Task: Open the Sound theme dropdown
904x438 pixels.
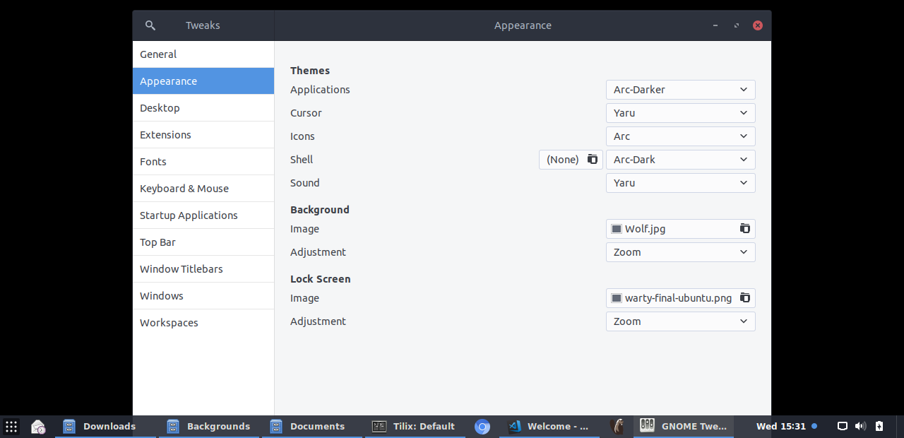Action: (x=680, y=183)
